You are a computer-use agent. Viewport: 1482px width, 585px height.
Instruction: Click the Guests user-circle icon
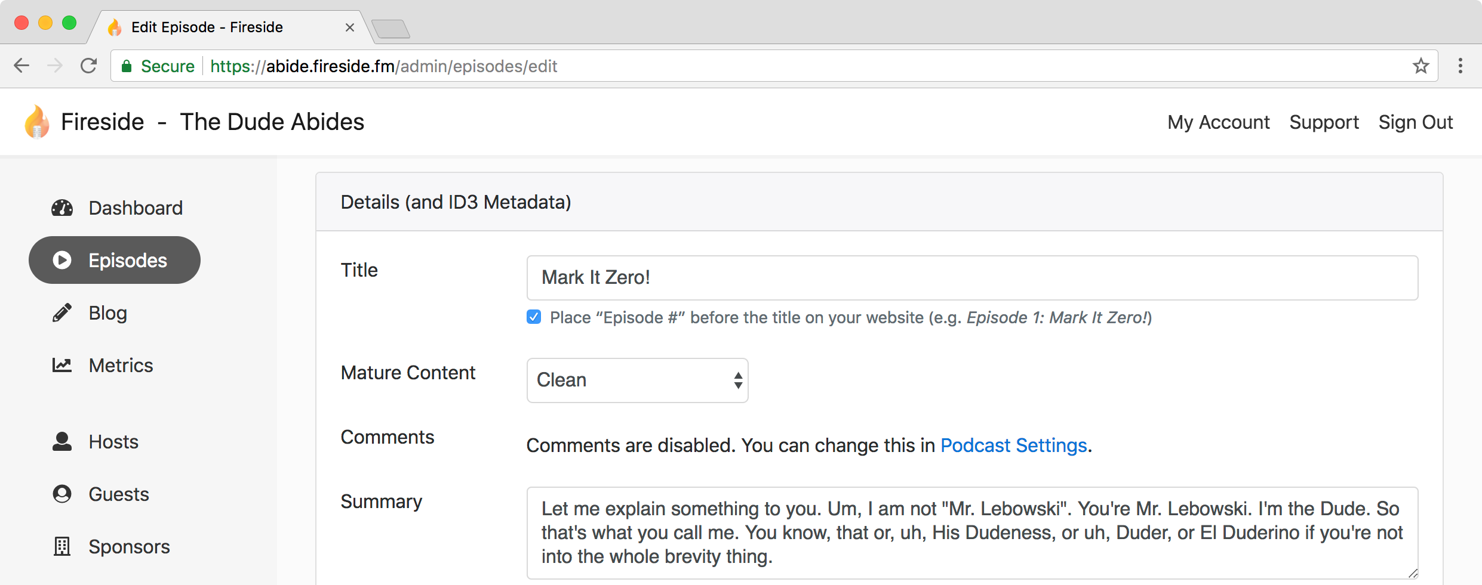[x=62, y=494]
